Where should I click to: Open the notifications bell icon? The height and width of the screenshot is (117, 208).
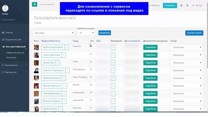(x=187, y=6)
